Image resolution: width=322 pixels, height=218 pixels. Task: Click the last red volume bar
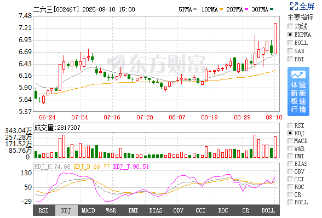point(275,147)
